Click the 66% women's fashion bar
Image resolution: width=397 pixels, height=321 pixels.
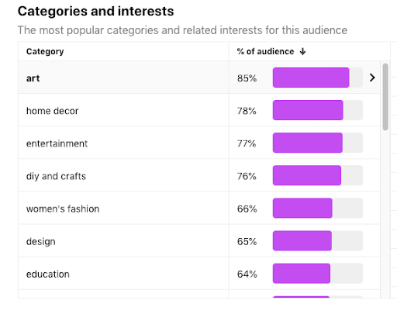point(302,208)
